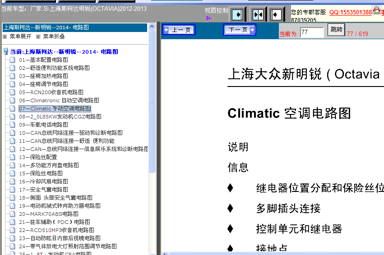Screen dimensions: 384x255
Task: Click the page icon beside 05—RCN200收音机电路图
Action: click(x=13, y=92)
